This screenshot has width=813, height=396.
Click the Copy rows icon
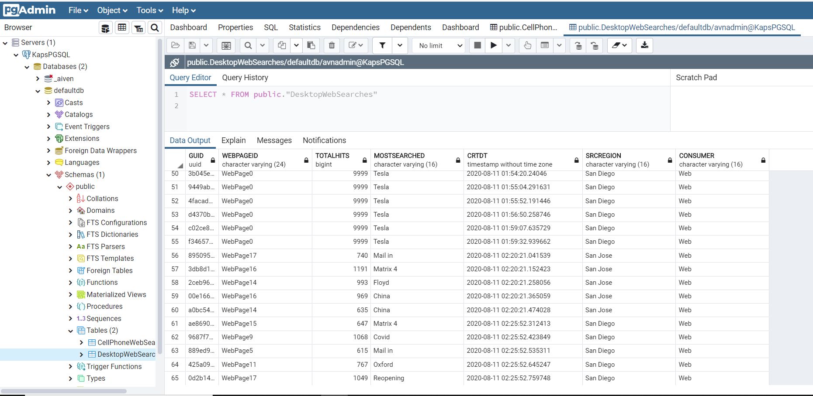tap(282, 45)
